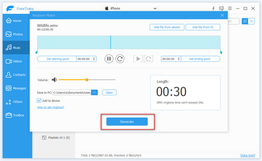Open the Messages section in sidebar

click(x=16, y=88)
